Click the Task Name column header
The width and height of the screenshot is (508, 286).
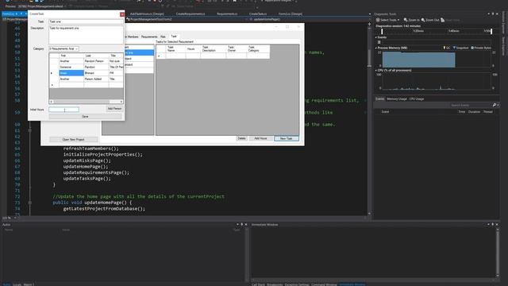(175, 49)
